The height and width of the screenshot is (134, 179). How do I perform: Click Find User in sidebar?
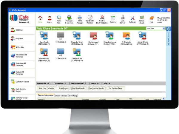pyautogui.click(x=22, y=39)
